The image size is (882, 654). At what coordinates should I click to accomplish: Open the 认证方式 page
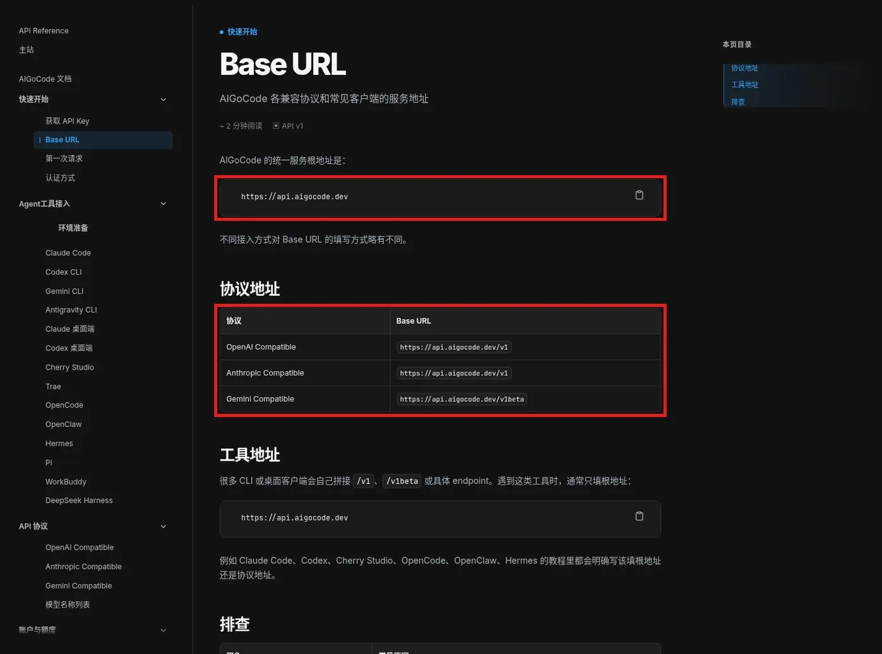[60, 178]
